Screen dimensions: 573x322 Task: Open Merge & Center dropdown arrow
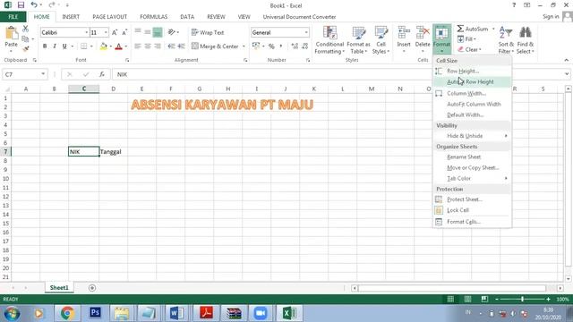(244, 47)
